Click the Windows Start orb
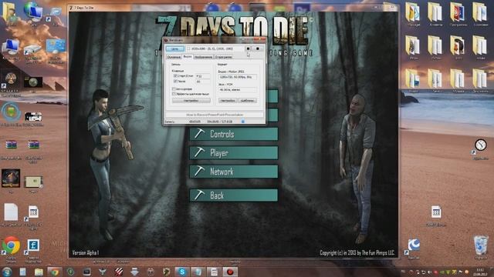The height and width of the screenshot is (277, 494). pos(7,272)
